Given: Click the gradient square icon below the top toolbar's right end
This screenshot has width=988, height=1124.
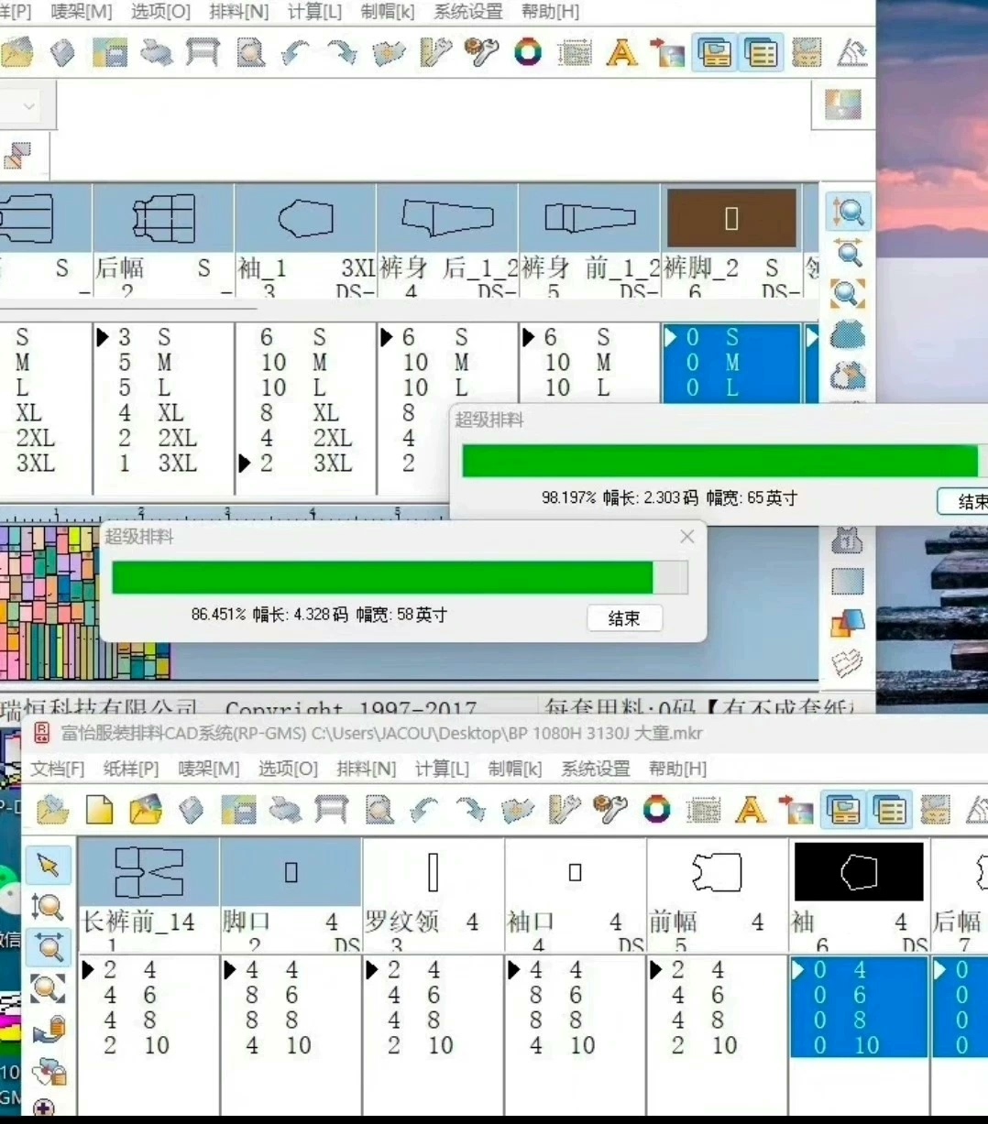Looking at the screenshot, I should [842, 105].
